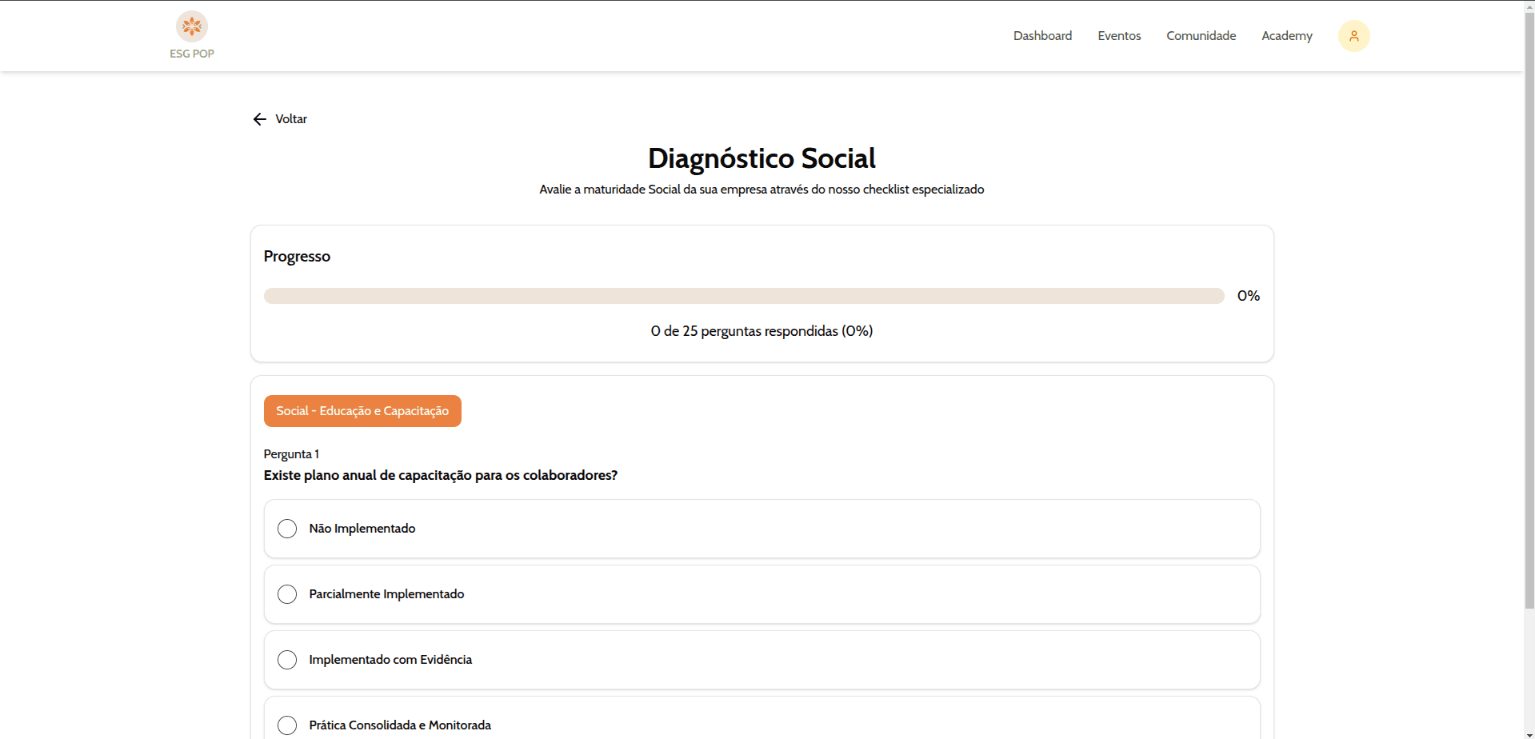
Task: Pick the Prática Consolidada e Monitorada option
Action: click(287, 725)
